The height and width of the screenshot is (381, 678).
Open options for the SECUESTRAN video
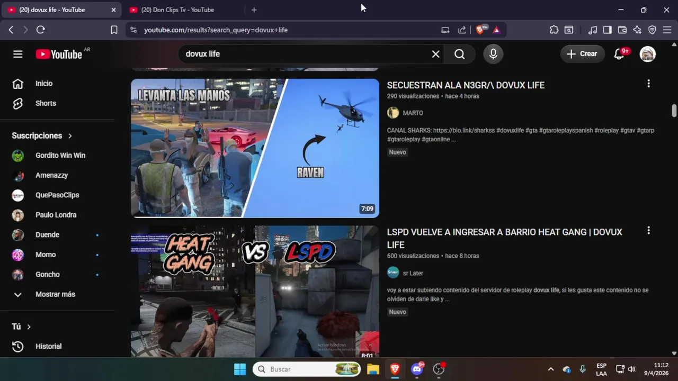(x=648, y=84)
